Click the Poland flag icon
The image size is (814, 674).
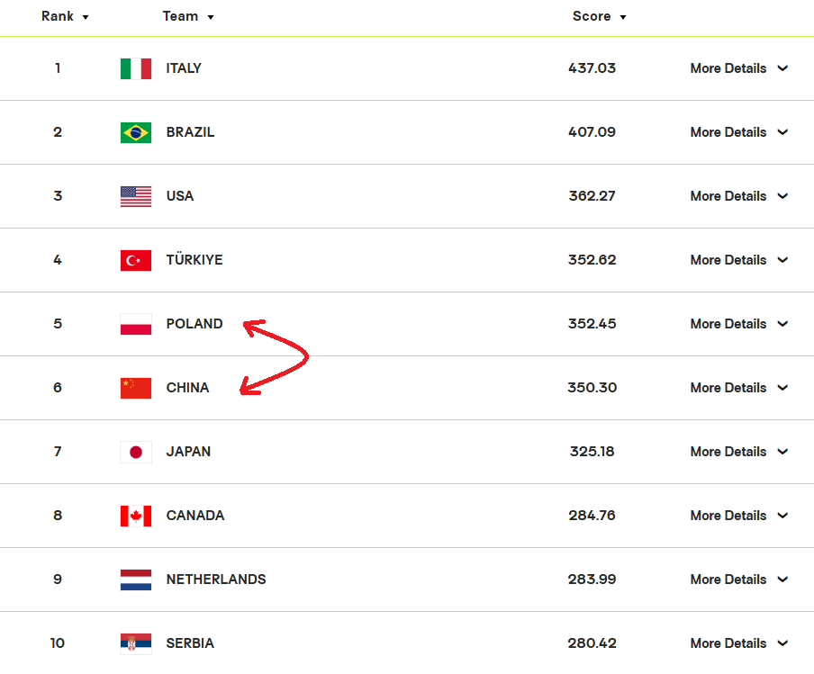[135, 324]
